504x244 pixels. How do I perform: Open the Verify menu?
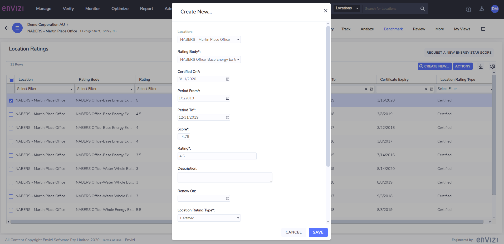coord(68,9)
